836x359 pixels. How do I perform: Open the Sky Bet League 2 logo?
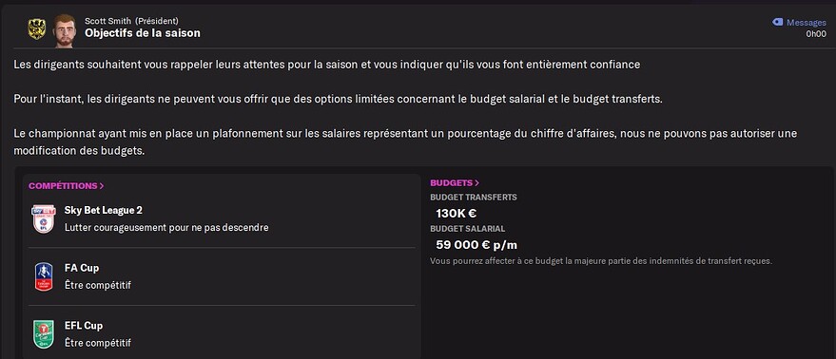coord(44,219)
